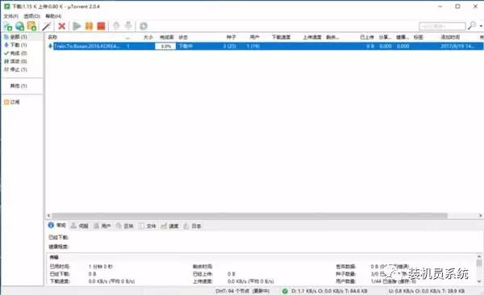484x295 pixels.
Task: Click the red Stop torrent icon
Action: [102, 27]
